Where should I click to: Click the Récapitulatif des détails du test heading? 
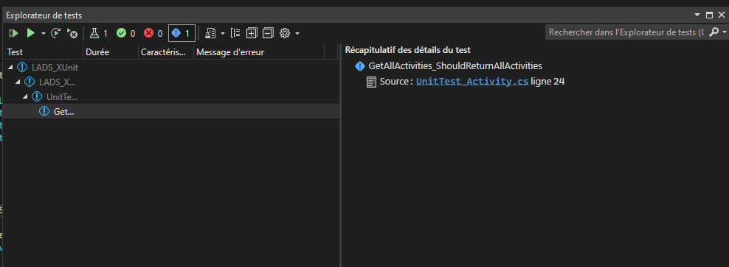[408, 51]
